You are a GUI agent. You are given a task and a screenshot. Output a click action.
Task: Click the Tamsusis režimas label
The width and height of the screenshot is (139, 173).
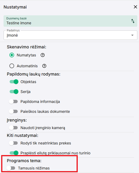(x=34, y=168)
